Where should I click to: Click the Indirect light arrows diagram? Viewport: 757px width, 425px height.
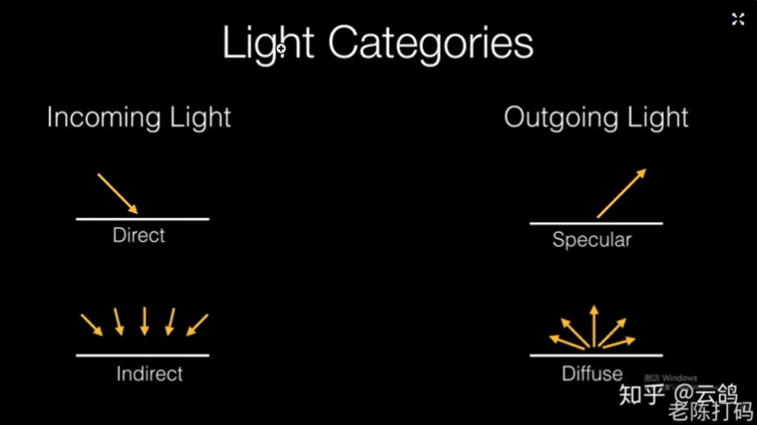click(144, 322)
